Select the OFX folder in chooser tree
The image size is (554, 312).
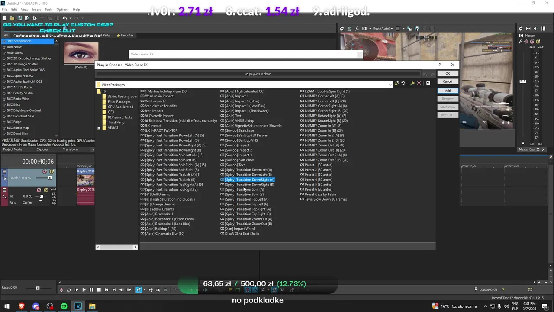(111, 112)
